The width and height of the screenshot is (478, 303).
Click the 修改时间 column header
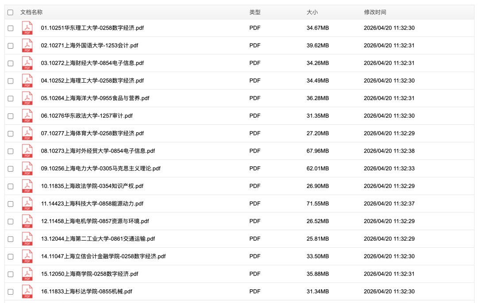(x=375, y=12)
